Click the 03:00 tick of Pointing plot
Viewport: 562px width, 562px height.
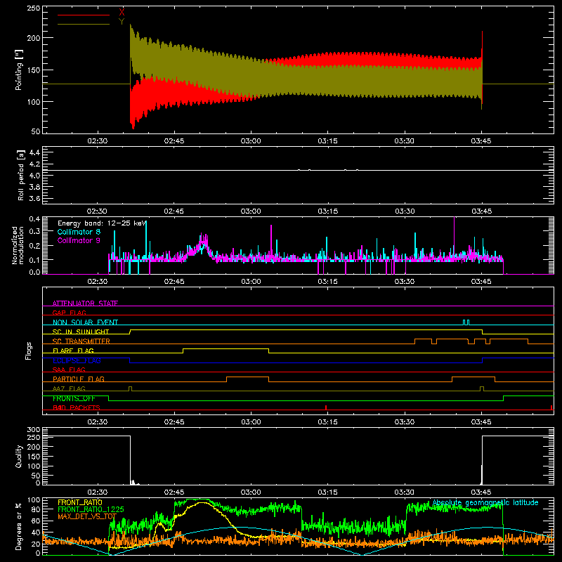click(251, 141)
